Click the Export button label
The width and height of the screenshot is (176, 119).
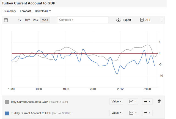[127, 20]
